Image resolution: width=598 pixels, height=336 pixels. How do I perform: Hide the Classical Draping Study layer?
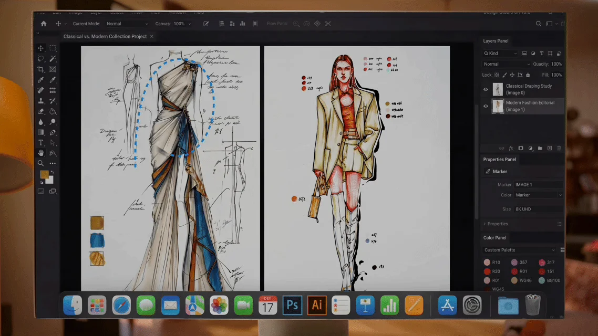[486, 90]
